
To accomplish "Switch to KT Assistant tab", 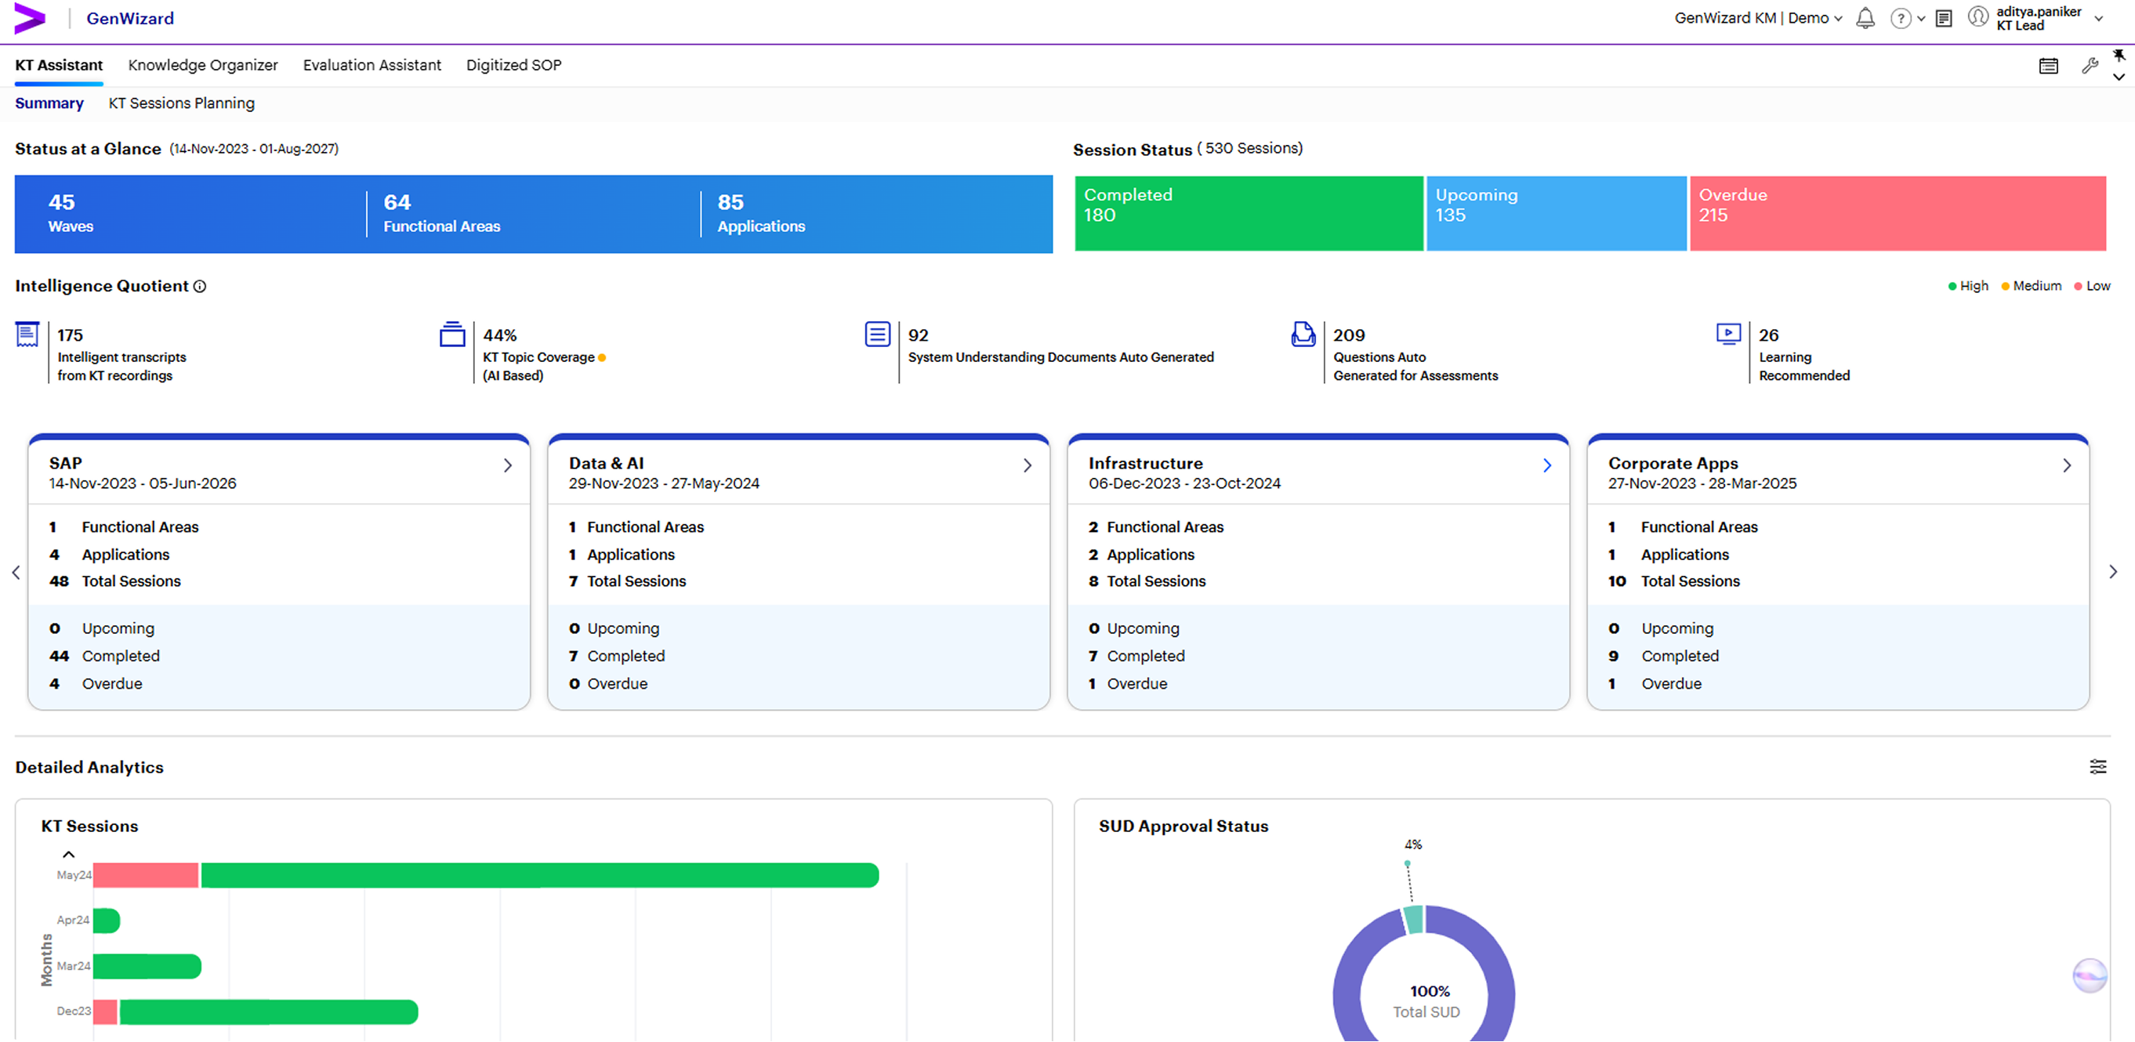I will [x=59, y=66].
